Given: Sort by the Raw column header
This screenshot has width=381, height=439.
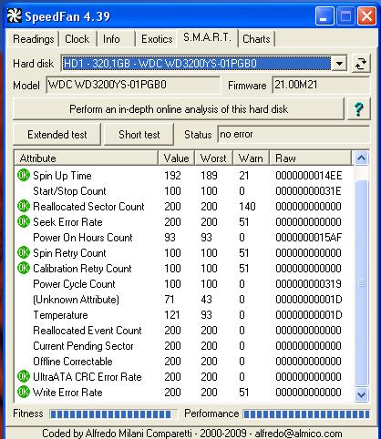Looking at the screenshot, I should (x=311, y=158).
